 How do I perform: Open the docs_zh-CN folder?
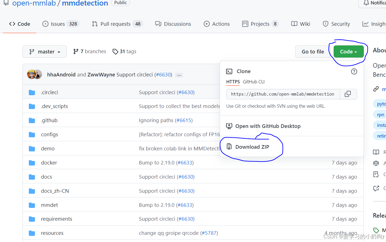click(x=55, y=191)
